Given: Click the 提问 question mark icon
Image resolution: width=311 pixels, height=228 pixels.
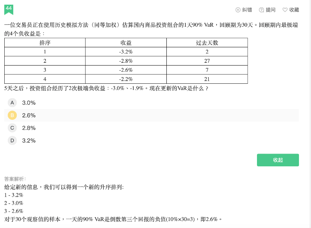Looking at the screenshot, I should [262, 10].
